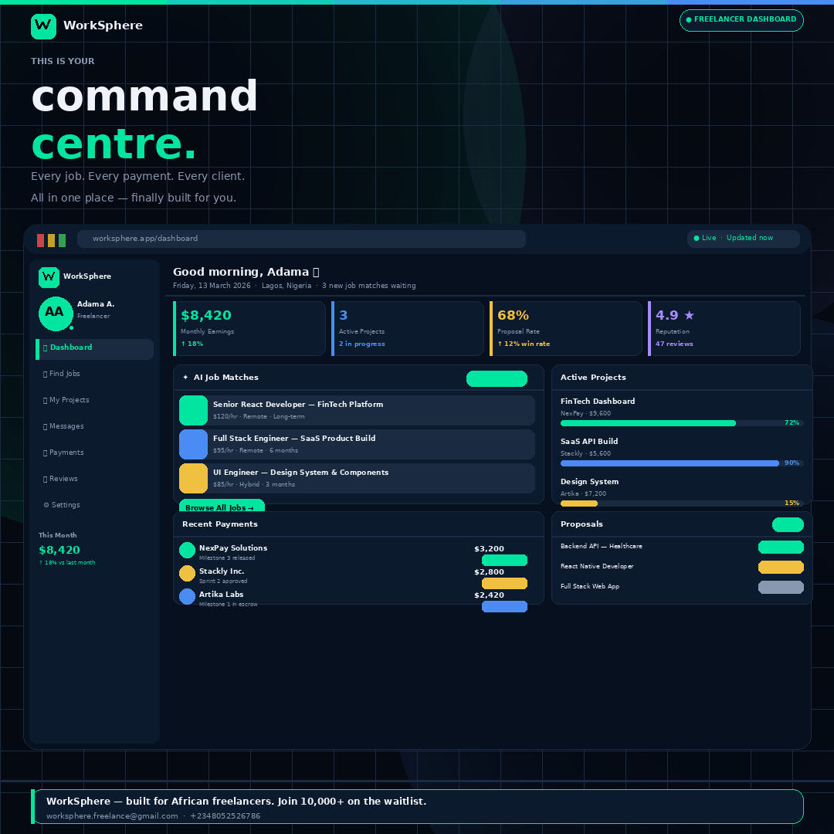Click the blue status pill for Artika $2,420
834x834 pixels.
(505, 606)
